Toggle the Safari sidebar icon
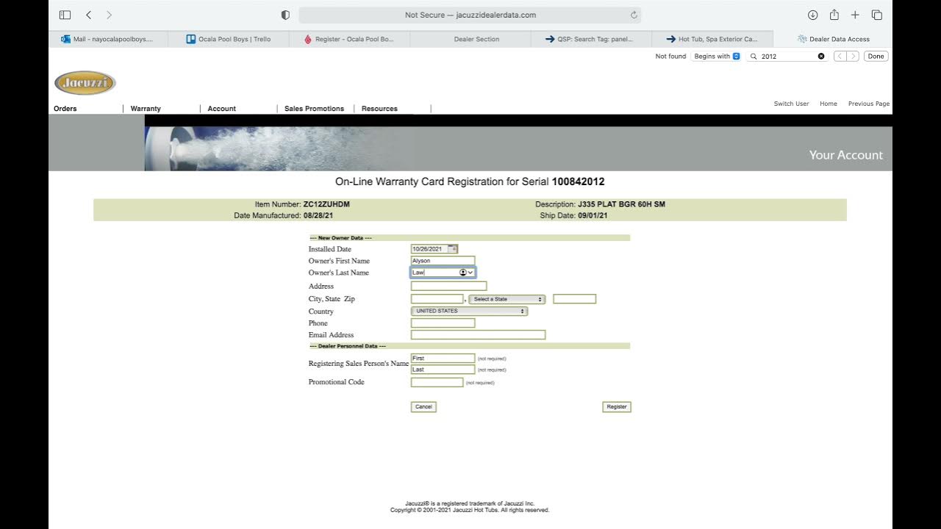Image resolution: width=941 pixels, height=529 pixels. pos(65,15)
